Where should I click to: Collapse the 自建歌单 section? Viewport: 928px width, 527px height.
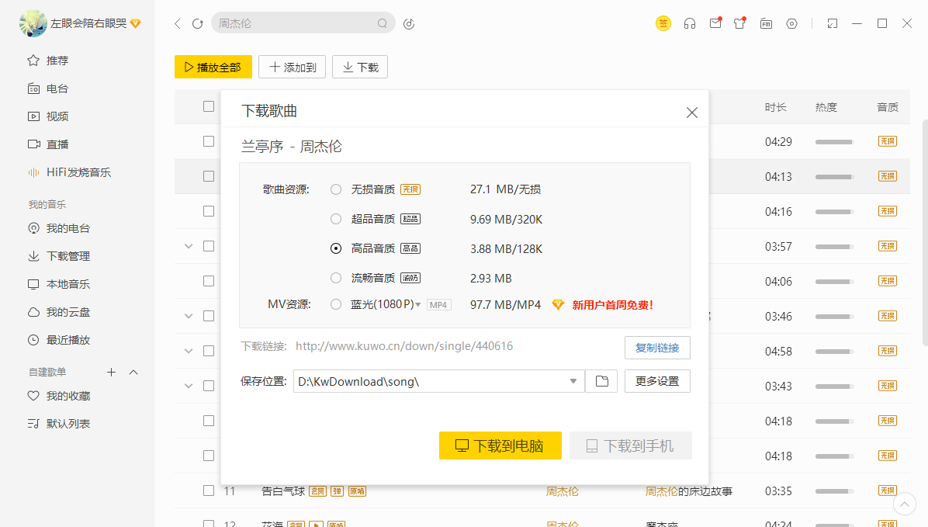[x=133, y=372]
